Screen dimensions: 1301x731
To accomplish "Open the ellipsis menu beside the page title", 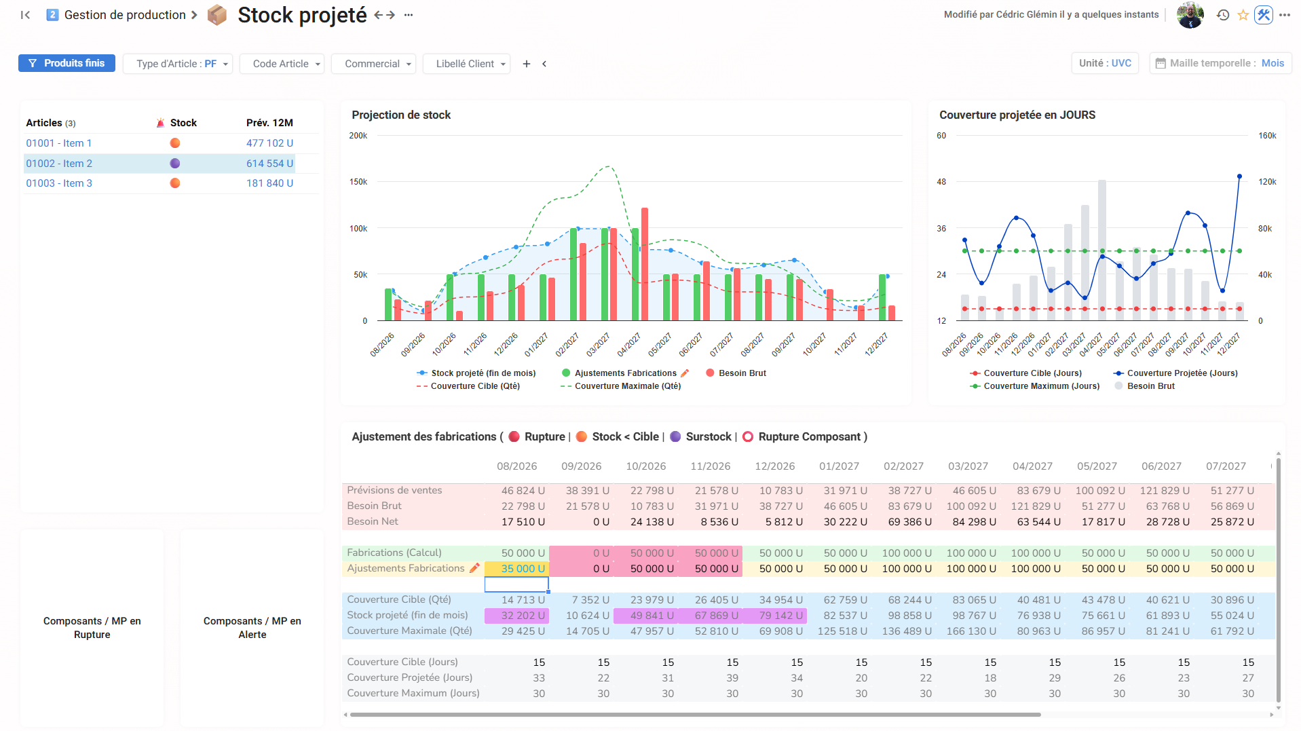I will [409, 15].
